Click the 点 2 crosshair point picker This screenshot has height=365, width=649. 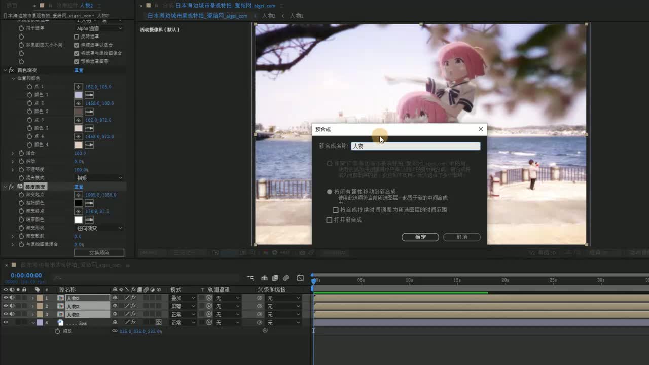coord(79,103)
